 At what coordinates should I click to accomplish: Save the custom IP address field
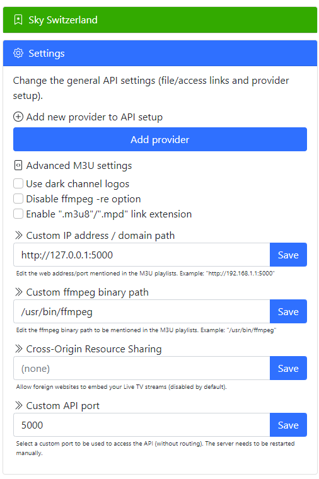click(x=288, y=255)
